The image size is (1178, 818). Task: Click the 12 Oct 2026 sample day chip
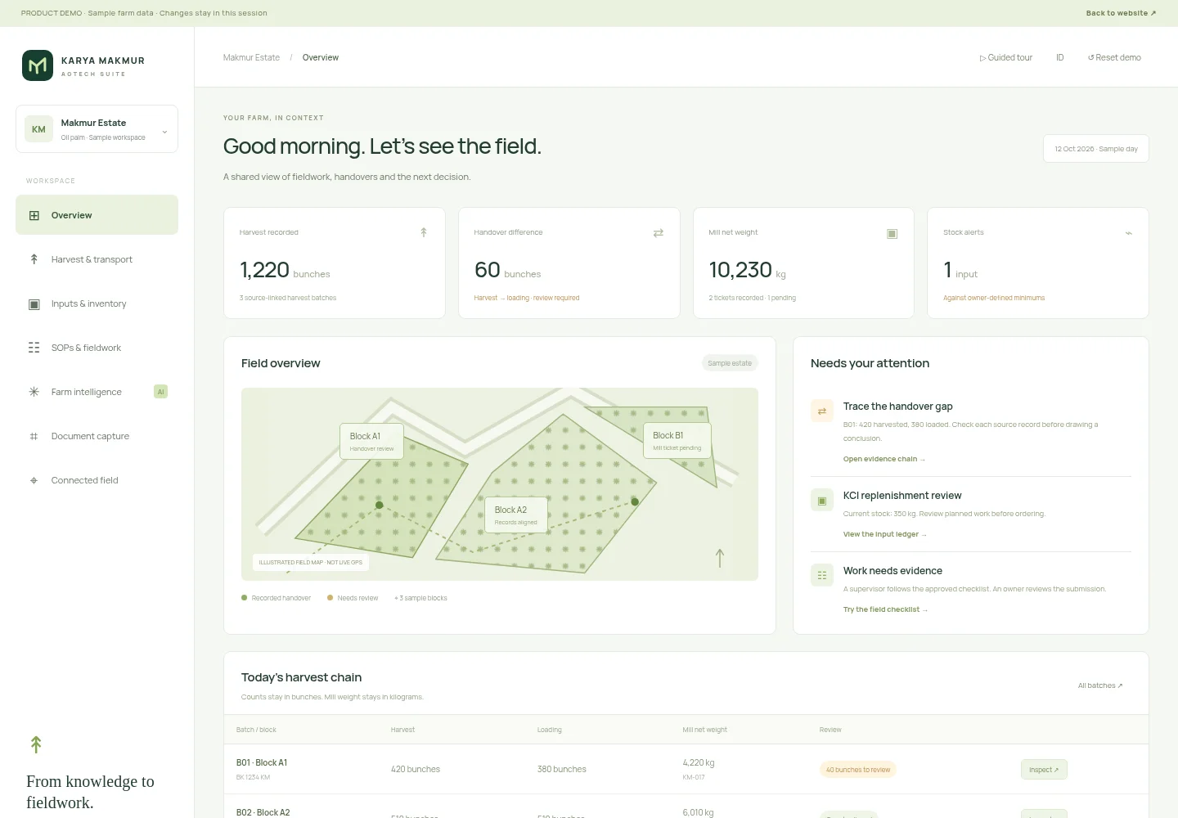[1096, 149]
